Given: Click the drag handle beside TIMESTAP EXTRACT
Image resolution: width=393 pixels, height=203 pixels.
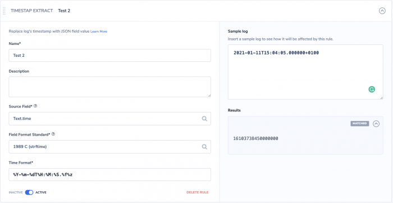Looking at the screenshot, I should click(x=4, y=11).
